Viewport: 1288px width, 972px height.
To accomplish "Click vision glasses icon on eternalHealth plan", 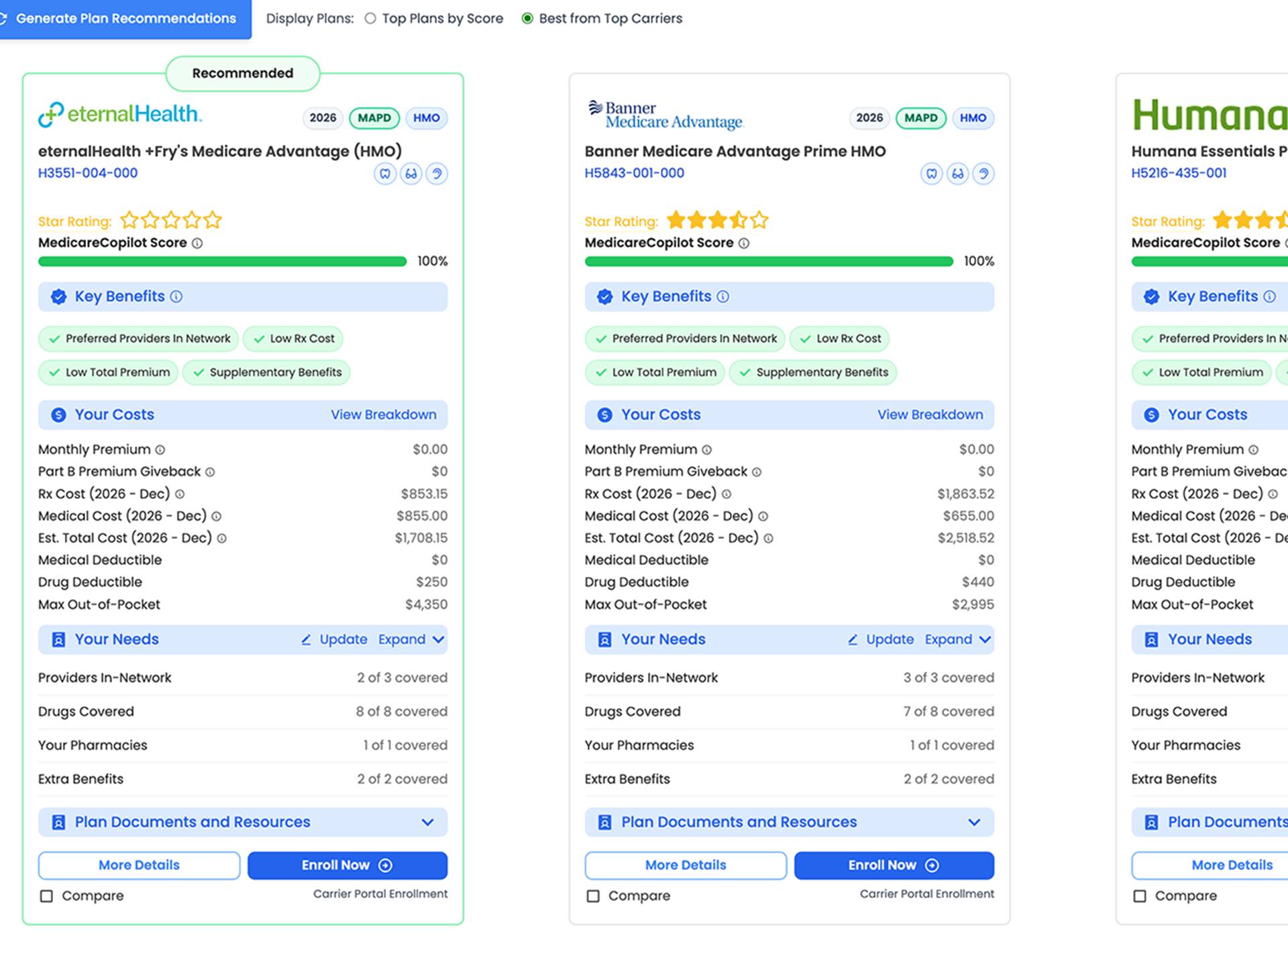I will [x=411, y=174].
